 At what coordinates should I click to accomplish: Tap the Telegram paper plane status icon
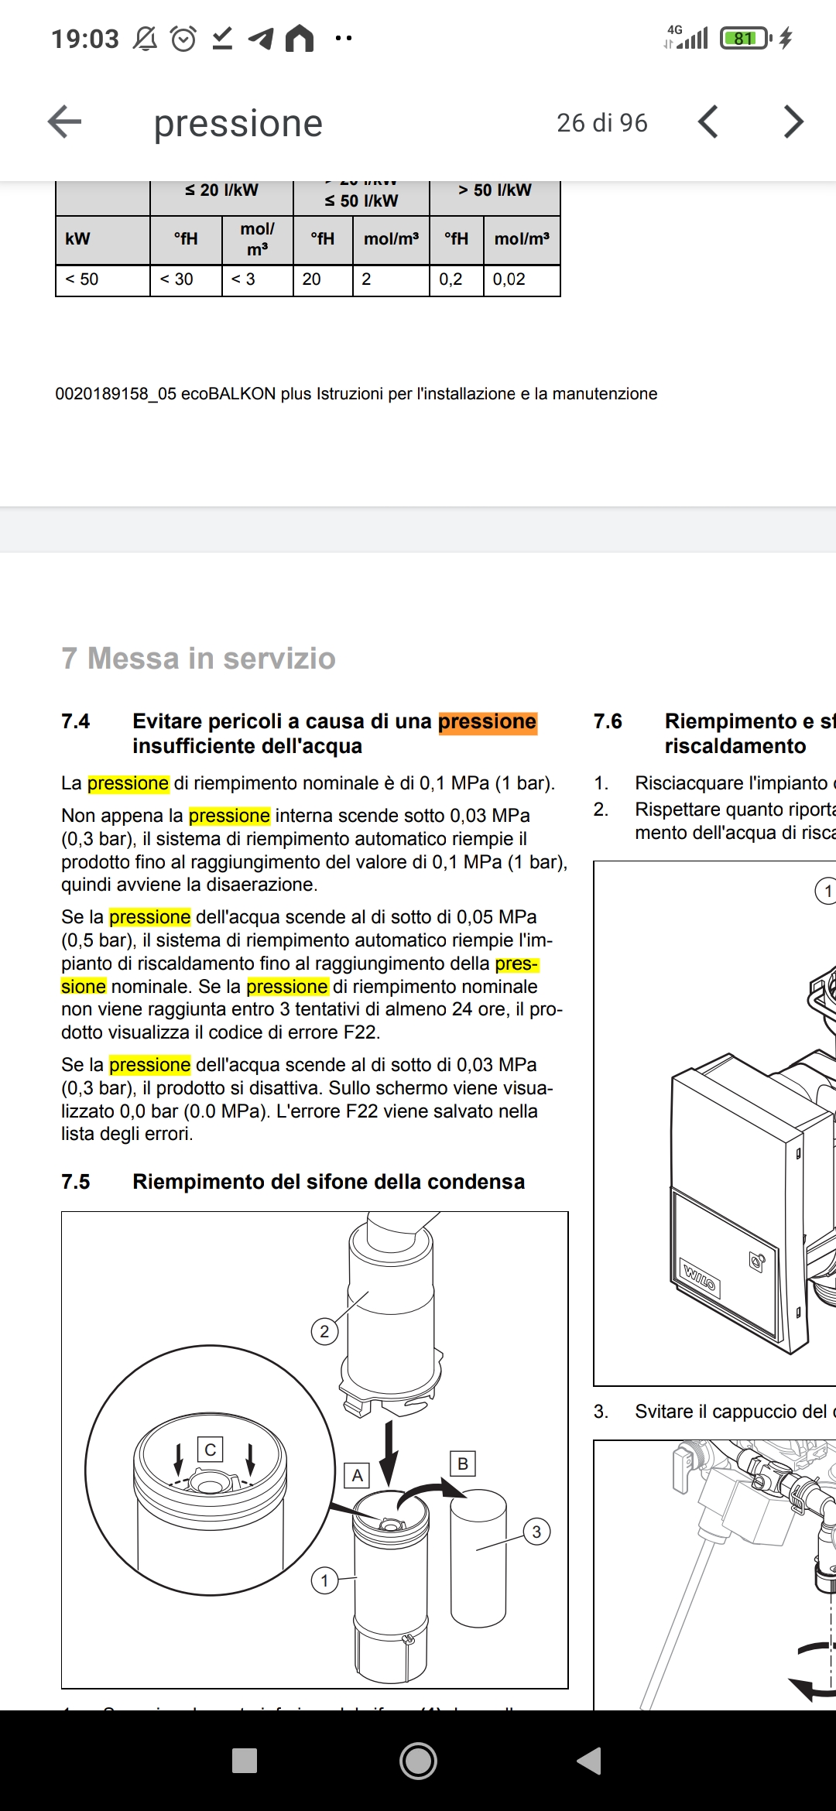coord(261,38)
